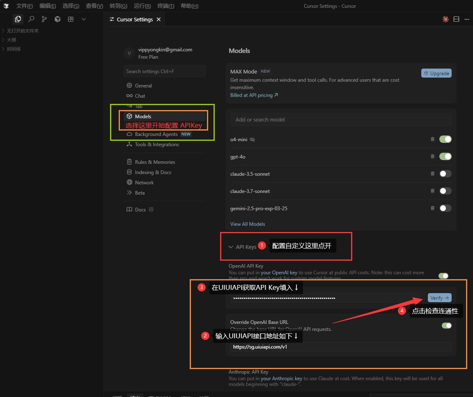Delete claude-3.7-sonnet with trash icon
The height and width of the screenshot is (397, 473).
click(432, 191)
